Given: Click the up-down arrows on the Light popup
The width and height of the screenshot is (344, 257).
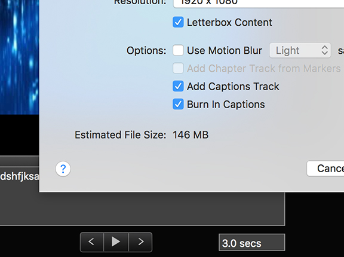Looking at the screenshot, I should click(x=325, y=50).
